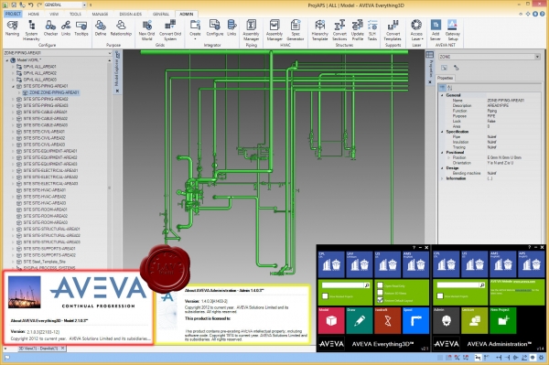The image size is (549, 365).
Task: Click the Redo arrow in the quick access bar
Action: 38,5
